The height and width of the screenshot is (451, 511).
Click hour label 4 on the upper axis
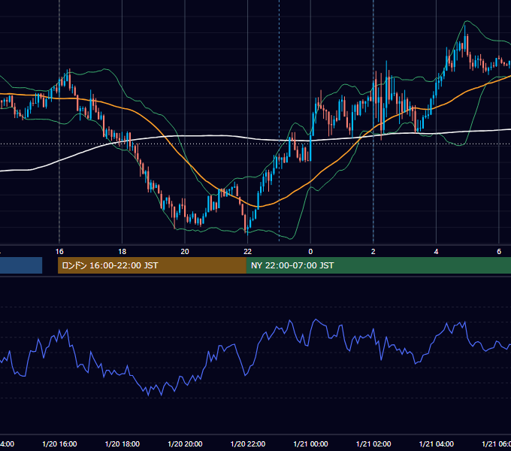(x=436, y=252)
